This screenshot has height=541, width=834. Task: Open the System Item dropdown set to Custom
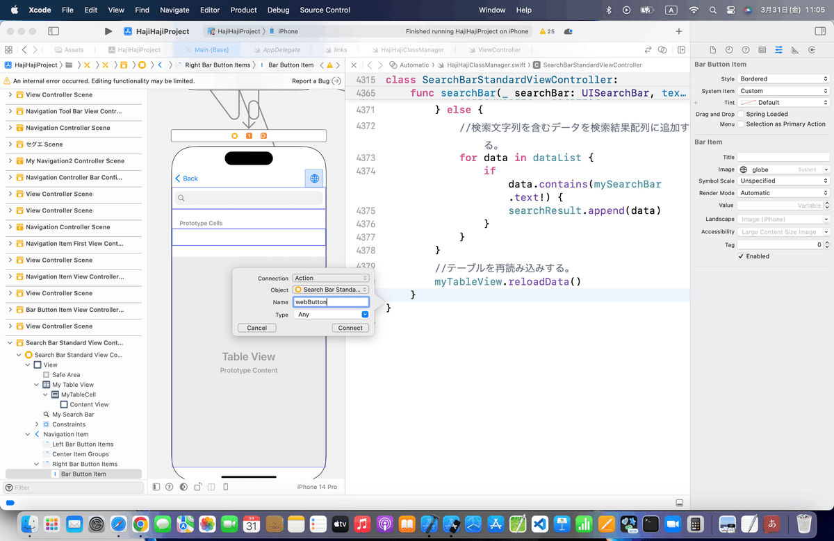click(783, 91)
